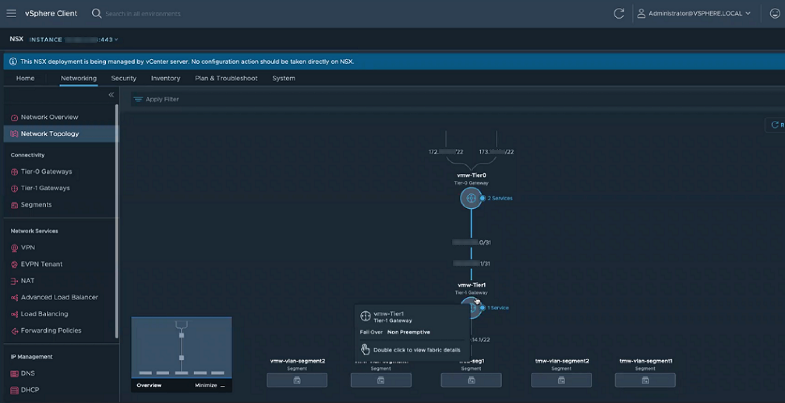Click the VPN sidebar icon

[x=14, y=248]
